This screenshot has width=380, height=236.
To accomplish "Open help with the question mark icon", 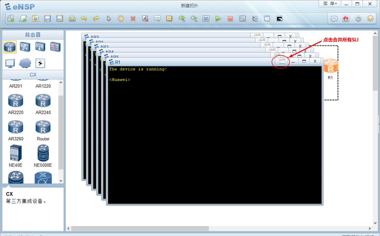I will coord(370,18).
